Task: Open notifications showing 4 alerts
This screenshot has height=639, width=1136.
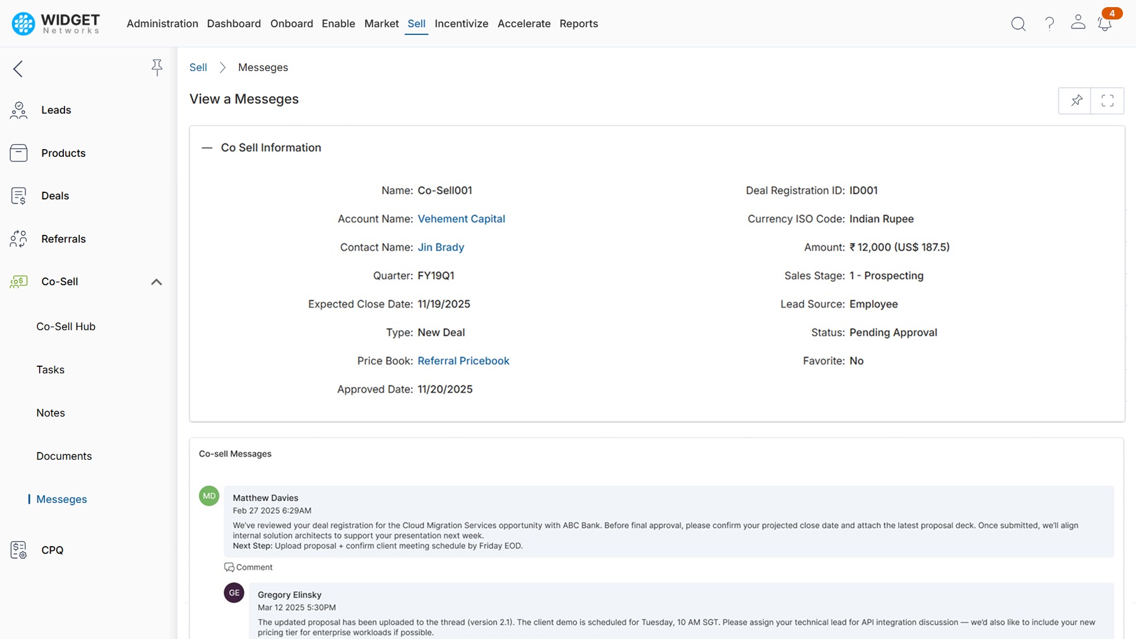Action: [x=1105, y=24]
